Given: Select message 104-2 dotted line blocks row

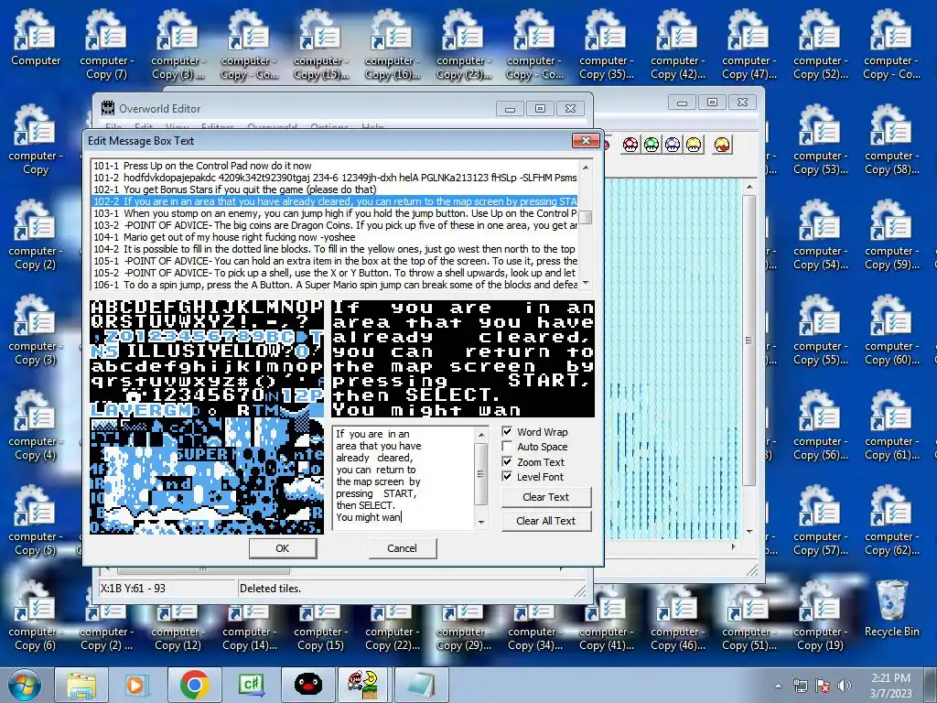Looking at the screenshot, I should coord(335,249).
